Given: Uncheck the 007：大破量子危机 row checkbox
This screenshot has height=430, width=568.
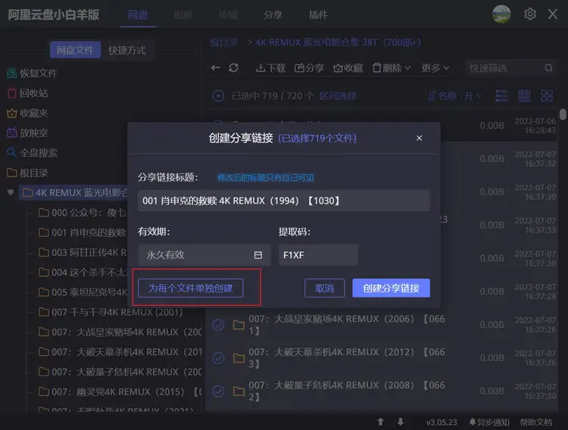Looking at the screenshot, I should tap(218, 391).
